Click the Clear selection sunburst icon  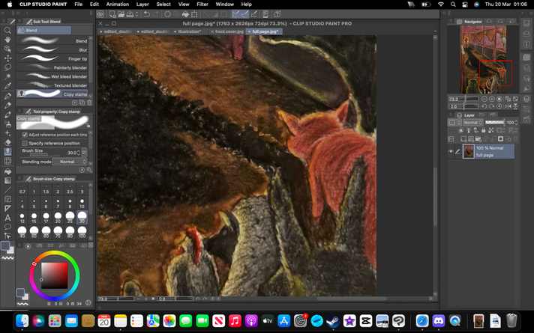click(x=167, y=14)
